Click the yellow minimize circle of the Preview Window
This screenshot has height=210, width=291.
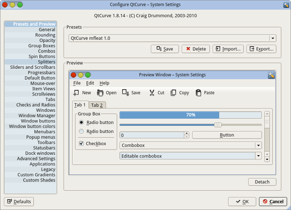click(x=80, y=75)
